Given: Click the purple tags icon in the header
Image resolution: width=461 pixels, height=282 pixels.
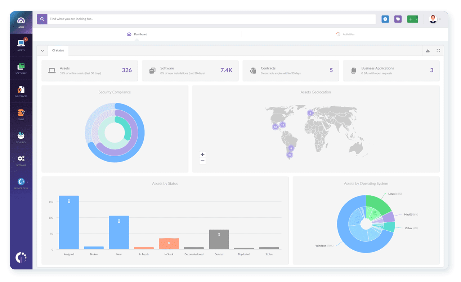Looking at the screenshot, I should [x=398, y=19].
